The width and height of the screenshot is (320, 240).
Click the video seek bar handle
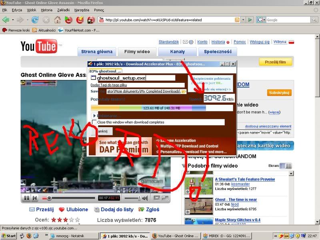coord(49,198)
